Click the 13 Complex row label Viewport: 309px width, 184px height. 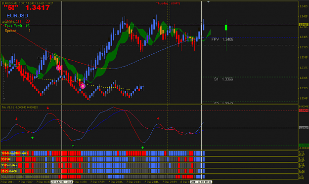coord(9,165)
